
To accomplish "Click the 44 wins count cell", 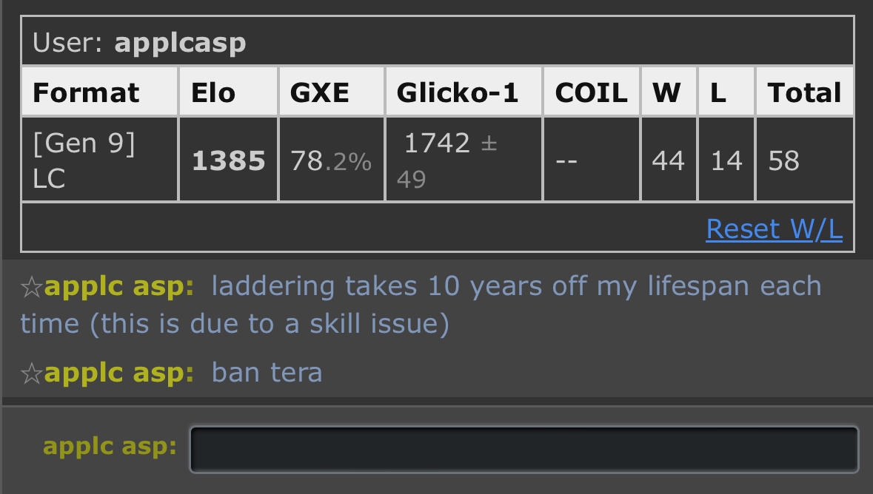I will [x=668, y=160].
